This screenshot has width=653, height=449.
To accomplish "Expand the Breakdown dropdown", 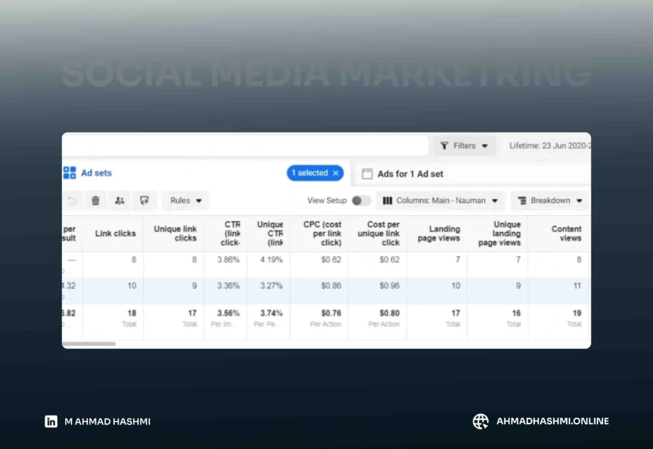I will coord(550,201).
